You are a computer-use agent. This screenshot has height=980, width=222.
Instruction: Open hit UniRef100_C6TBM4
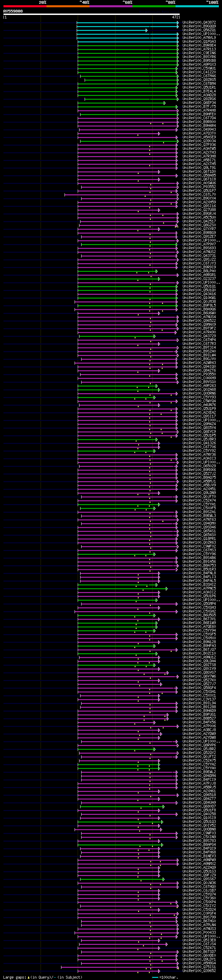[199, 84]
